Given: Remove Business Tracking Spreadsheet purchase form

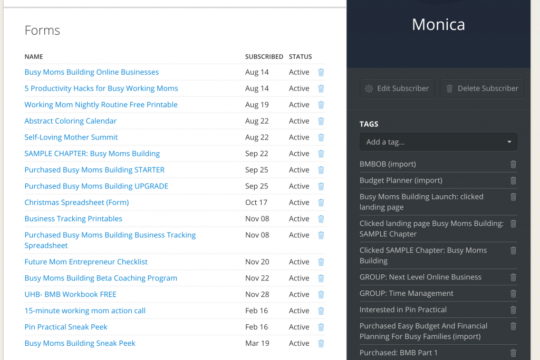Looking at the screenshot, I should click(321, 235).
